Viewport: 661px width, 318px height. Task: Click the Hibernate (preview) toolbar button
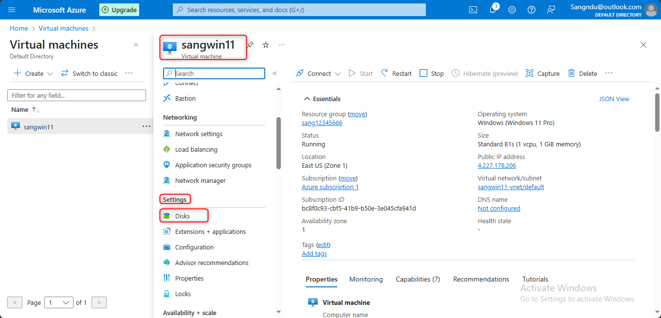tap(485, 73)
